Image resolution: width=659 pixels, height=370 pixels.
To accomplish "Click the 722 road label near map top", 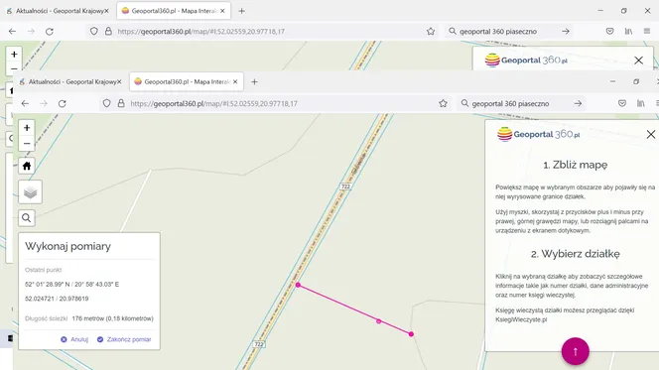I will point(345,186).
